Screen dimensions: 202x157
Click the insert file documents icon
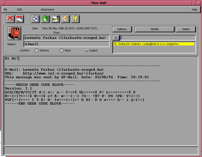tap(35, 19)
